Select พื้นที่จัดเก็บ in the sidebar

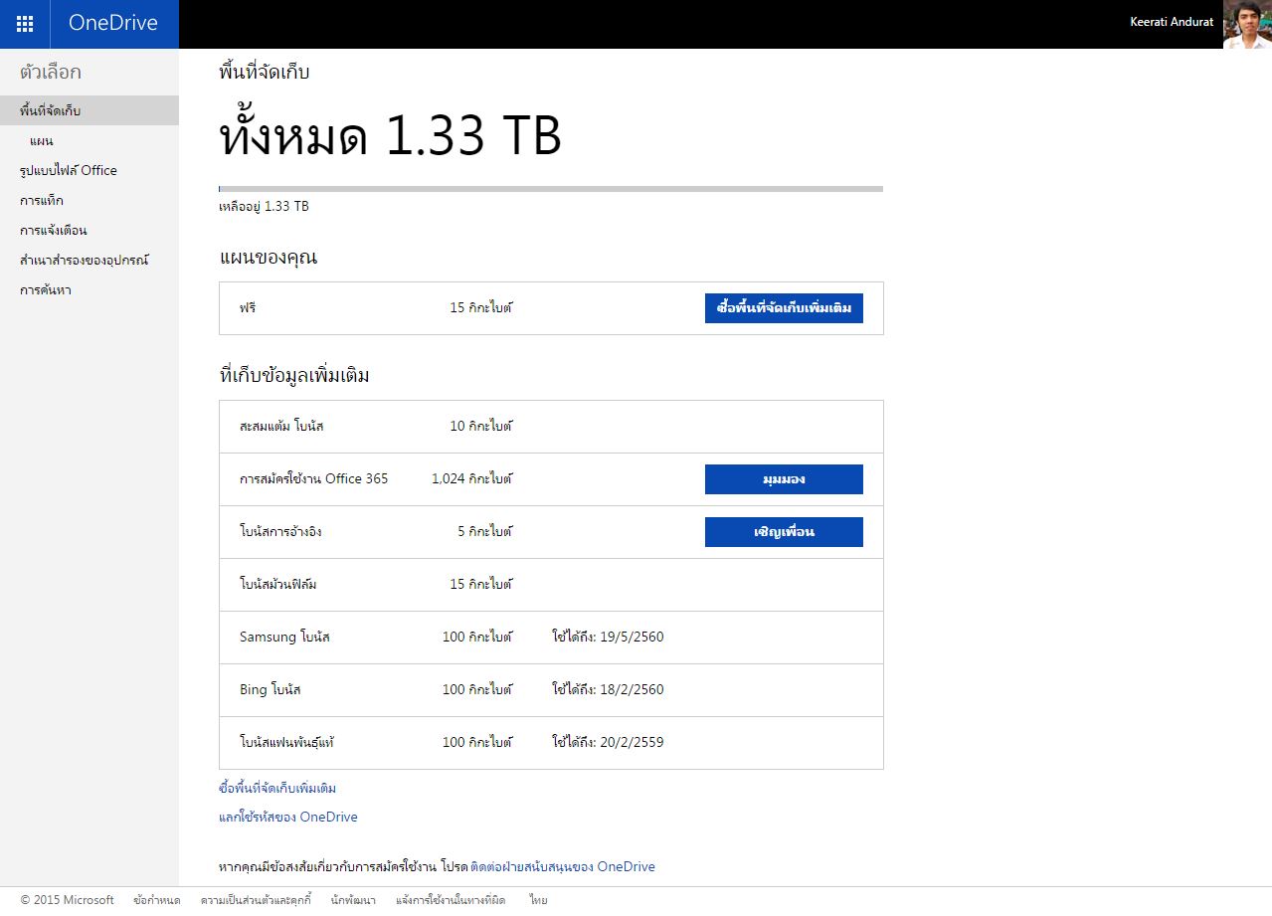[90, 110]
